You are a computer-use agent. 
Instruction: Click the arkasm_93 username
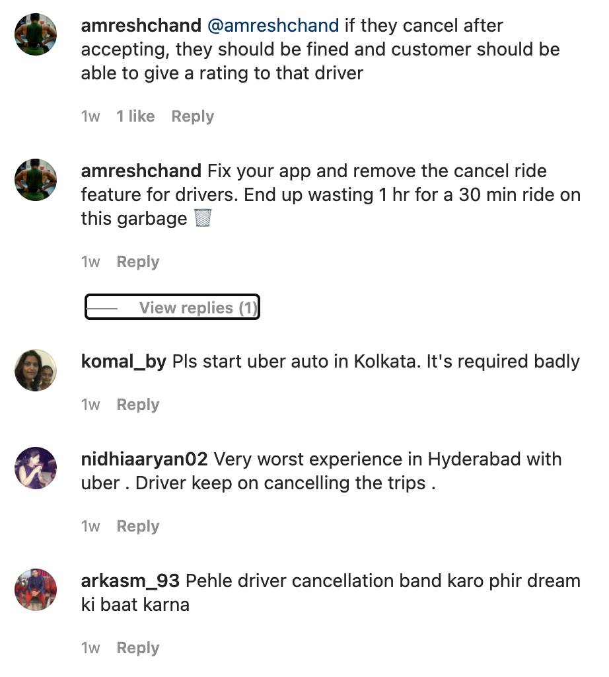[x=130, y=581]
